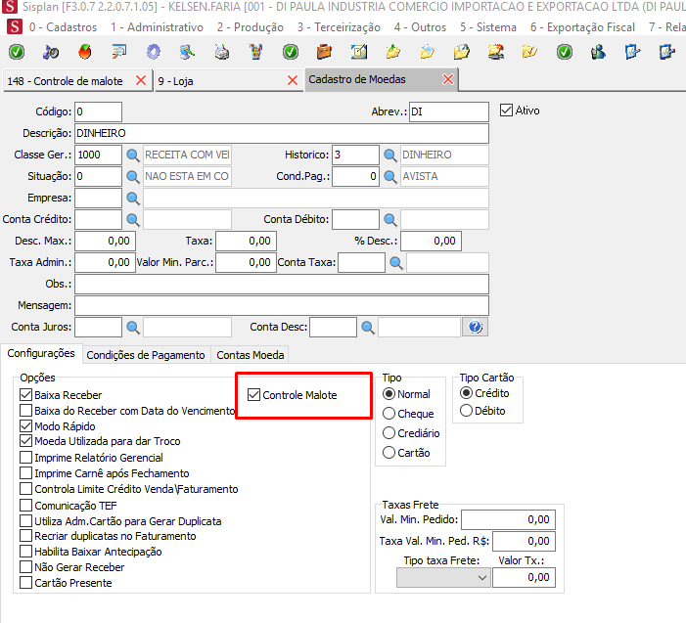Click the brown briefcase toolbar icon
686x623 pixels.
(324, 52)
